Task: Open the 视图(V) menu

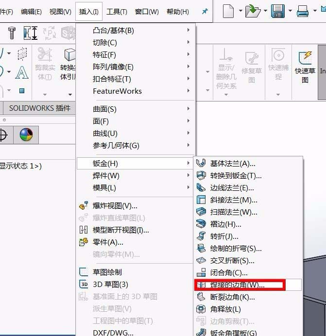Action: (x=60, y=12)
